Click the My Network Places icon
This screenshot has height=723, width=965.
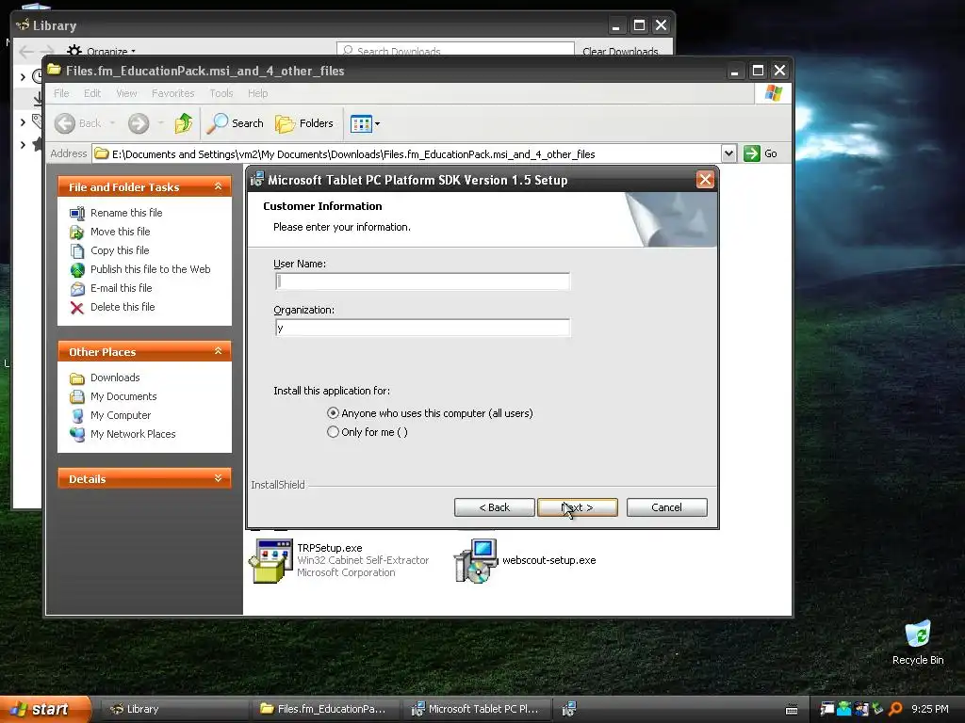coord(77,435)
